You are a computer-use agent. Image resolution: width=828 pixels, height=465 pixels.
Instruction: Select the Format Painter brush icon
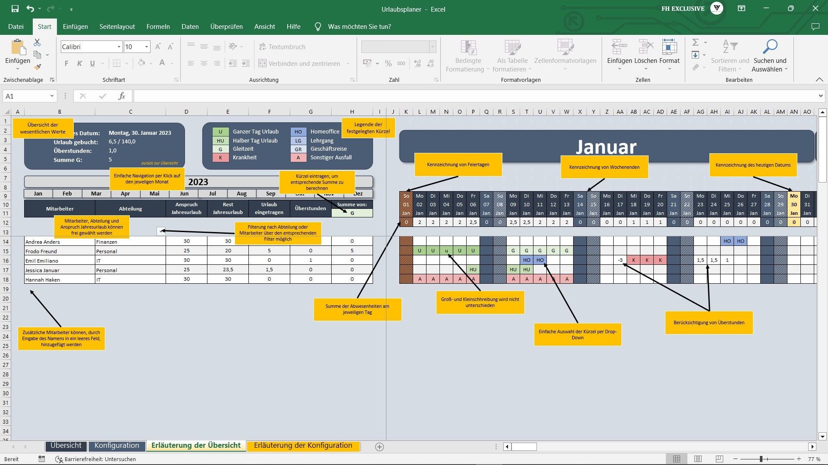[x=37, y=67]
